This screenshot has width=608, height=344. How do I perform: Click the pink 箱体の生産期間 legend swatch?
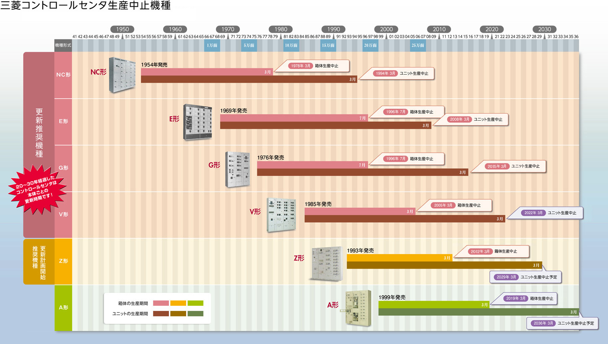point(161,303)
